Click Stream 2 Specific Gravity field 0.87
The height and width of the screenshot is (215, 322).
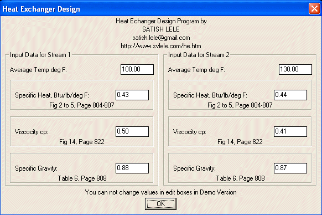(290, 168)
